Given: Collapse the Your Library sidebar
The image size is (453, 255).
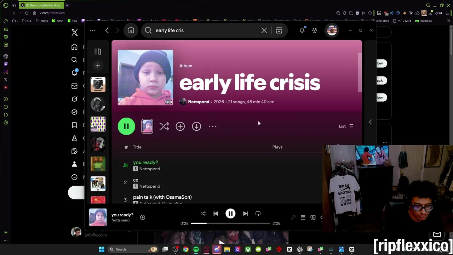Looking at the screenshot, I should [98, 52].
